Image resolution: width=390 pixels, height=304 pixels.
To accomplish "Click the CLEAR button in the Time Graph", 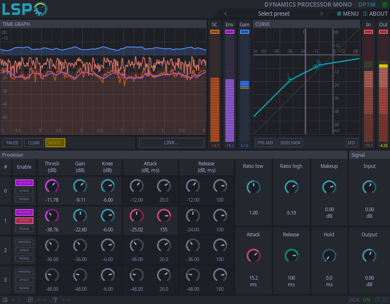I will click(33, 142).
